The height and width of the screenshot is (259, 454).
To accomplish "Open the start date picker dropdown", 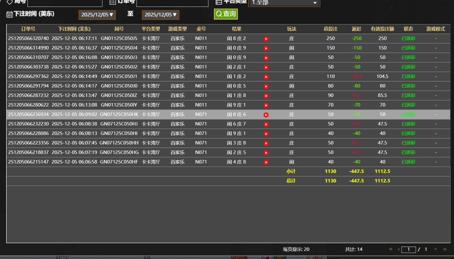I will tap(97, 15).
